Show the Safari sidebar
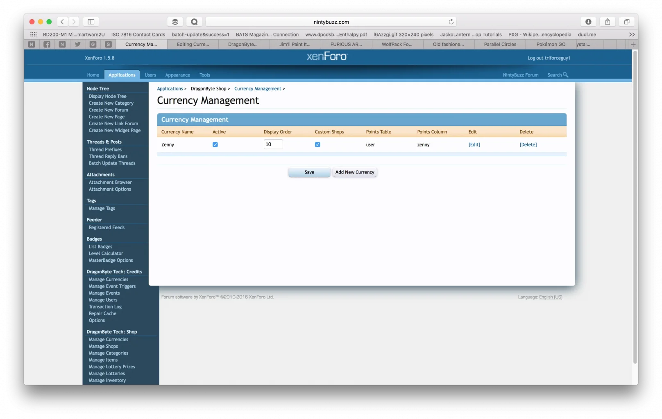The width and height of the screenshot is (662, 419). click(91, 22)
